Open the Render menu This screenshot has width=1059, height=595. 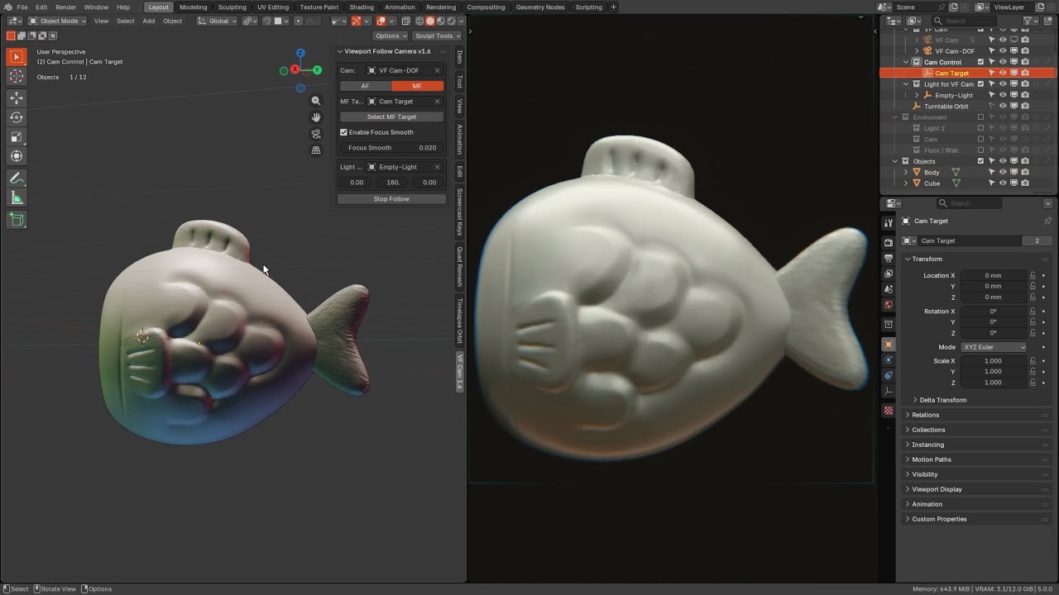click(65, 7)
